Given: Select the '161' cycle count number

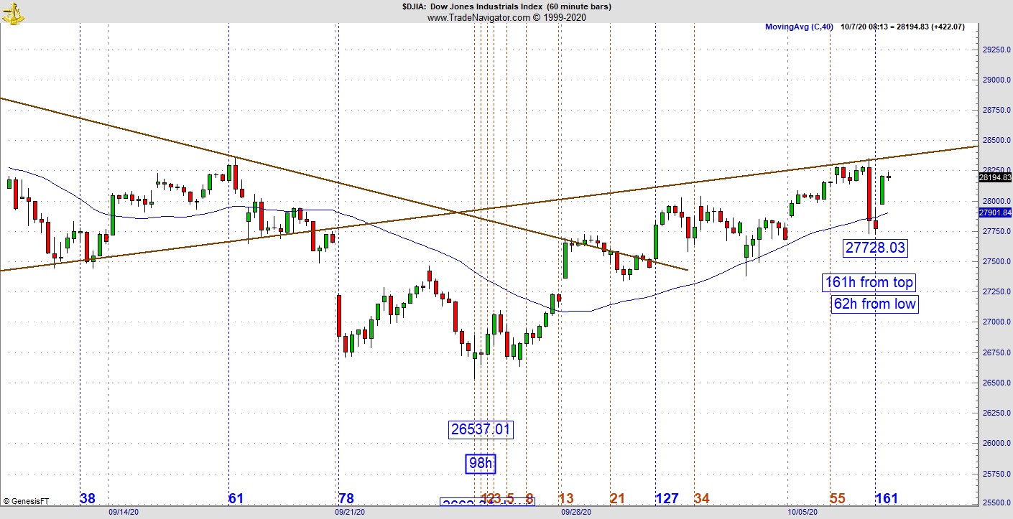Looking at the screenshot, I should [x=888, y=497].
